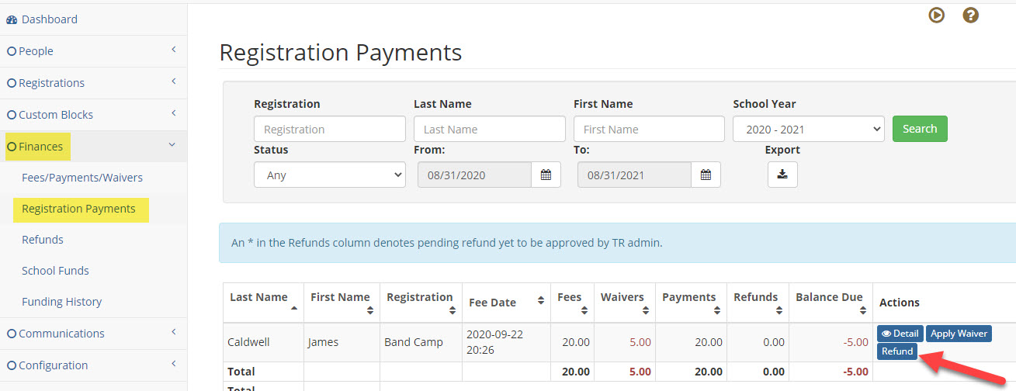
Task: Click the Custom Blocks chevron arrow
Action: click(173, 113)
